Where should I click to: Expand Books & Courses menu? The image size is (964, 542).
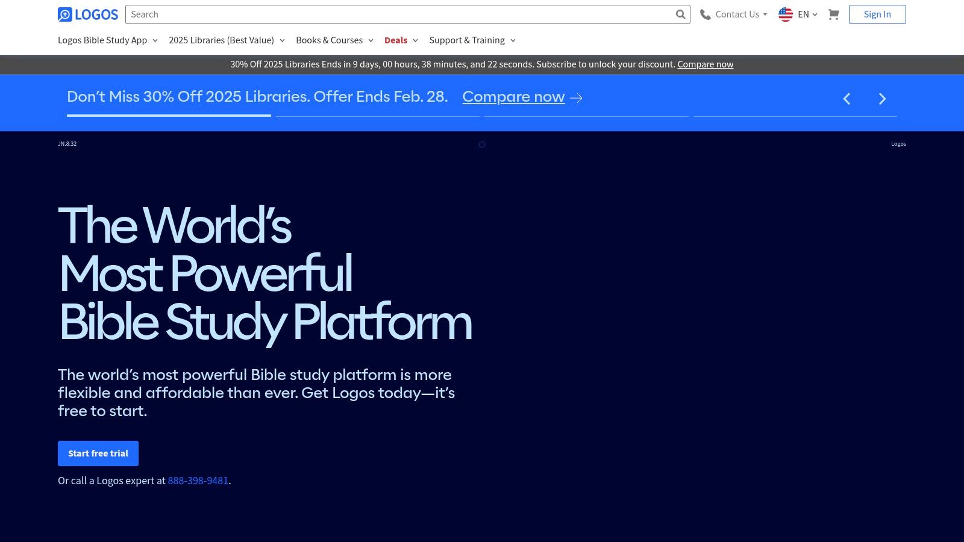click(x=334, y=40)
